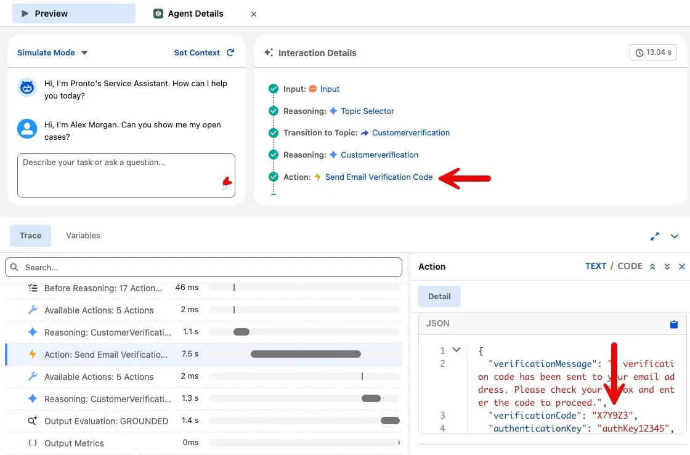This screenshot has width=690, height=455.
Task: Click the refresh icon beside Set Context
Action: point(230,53)
